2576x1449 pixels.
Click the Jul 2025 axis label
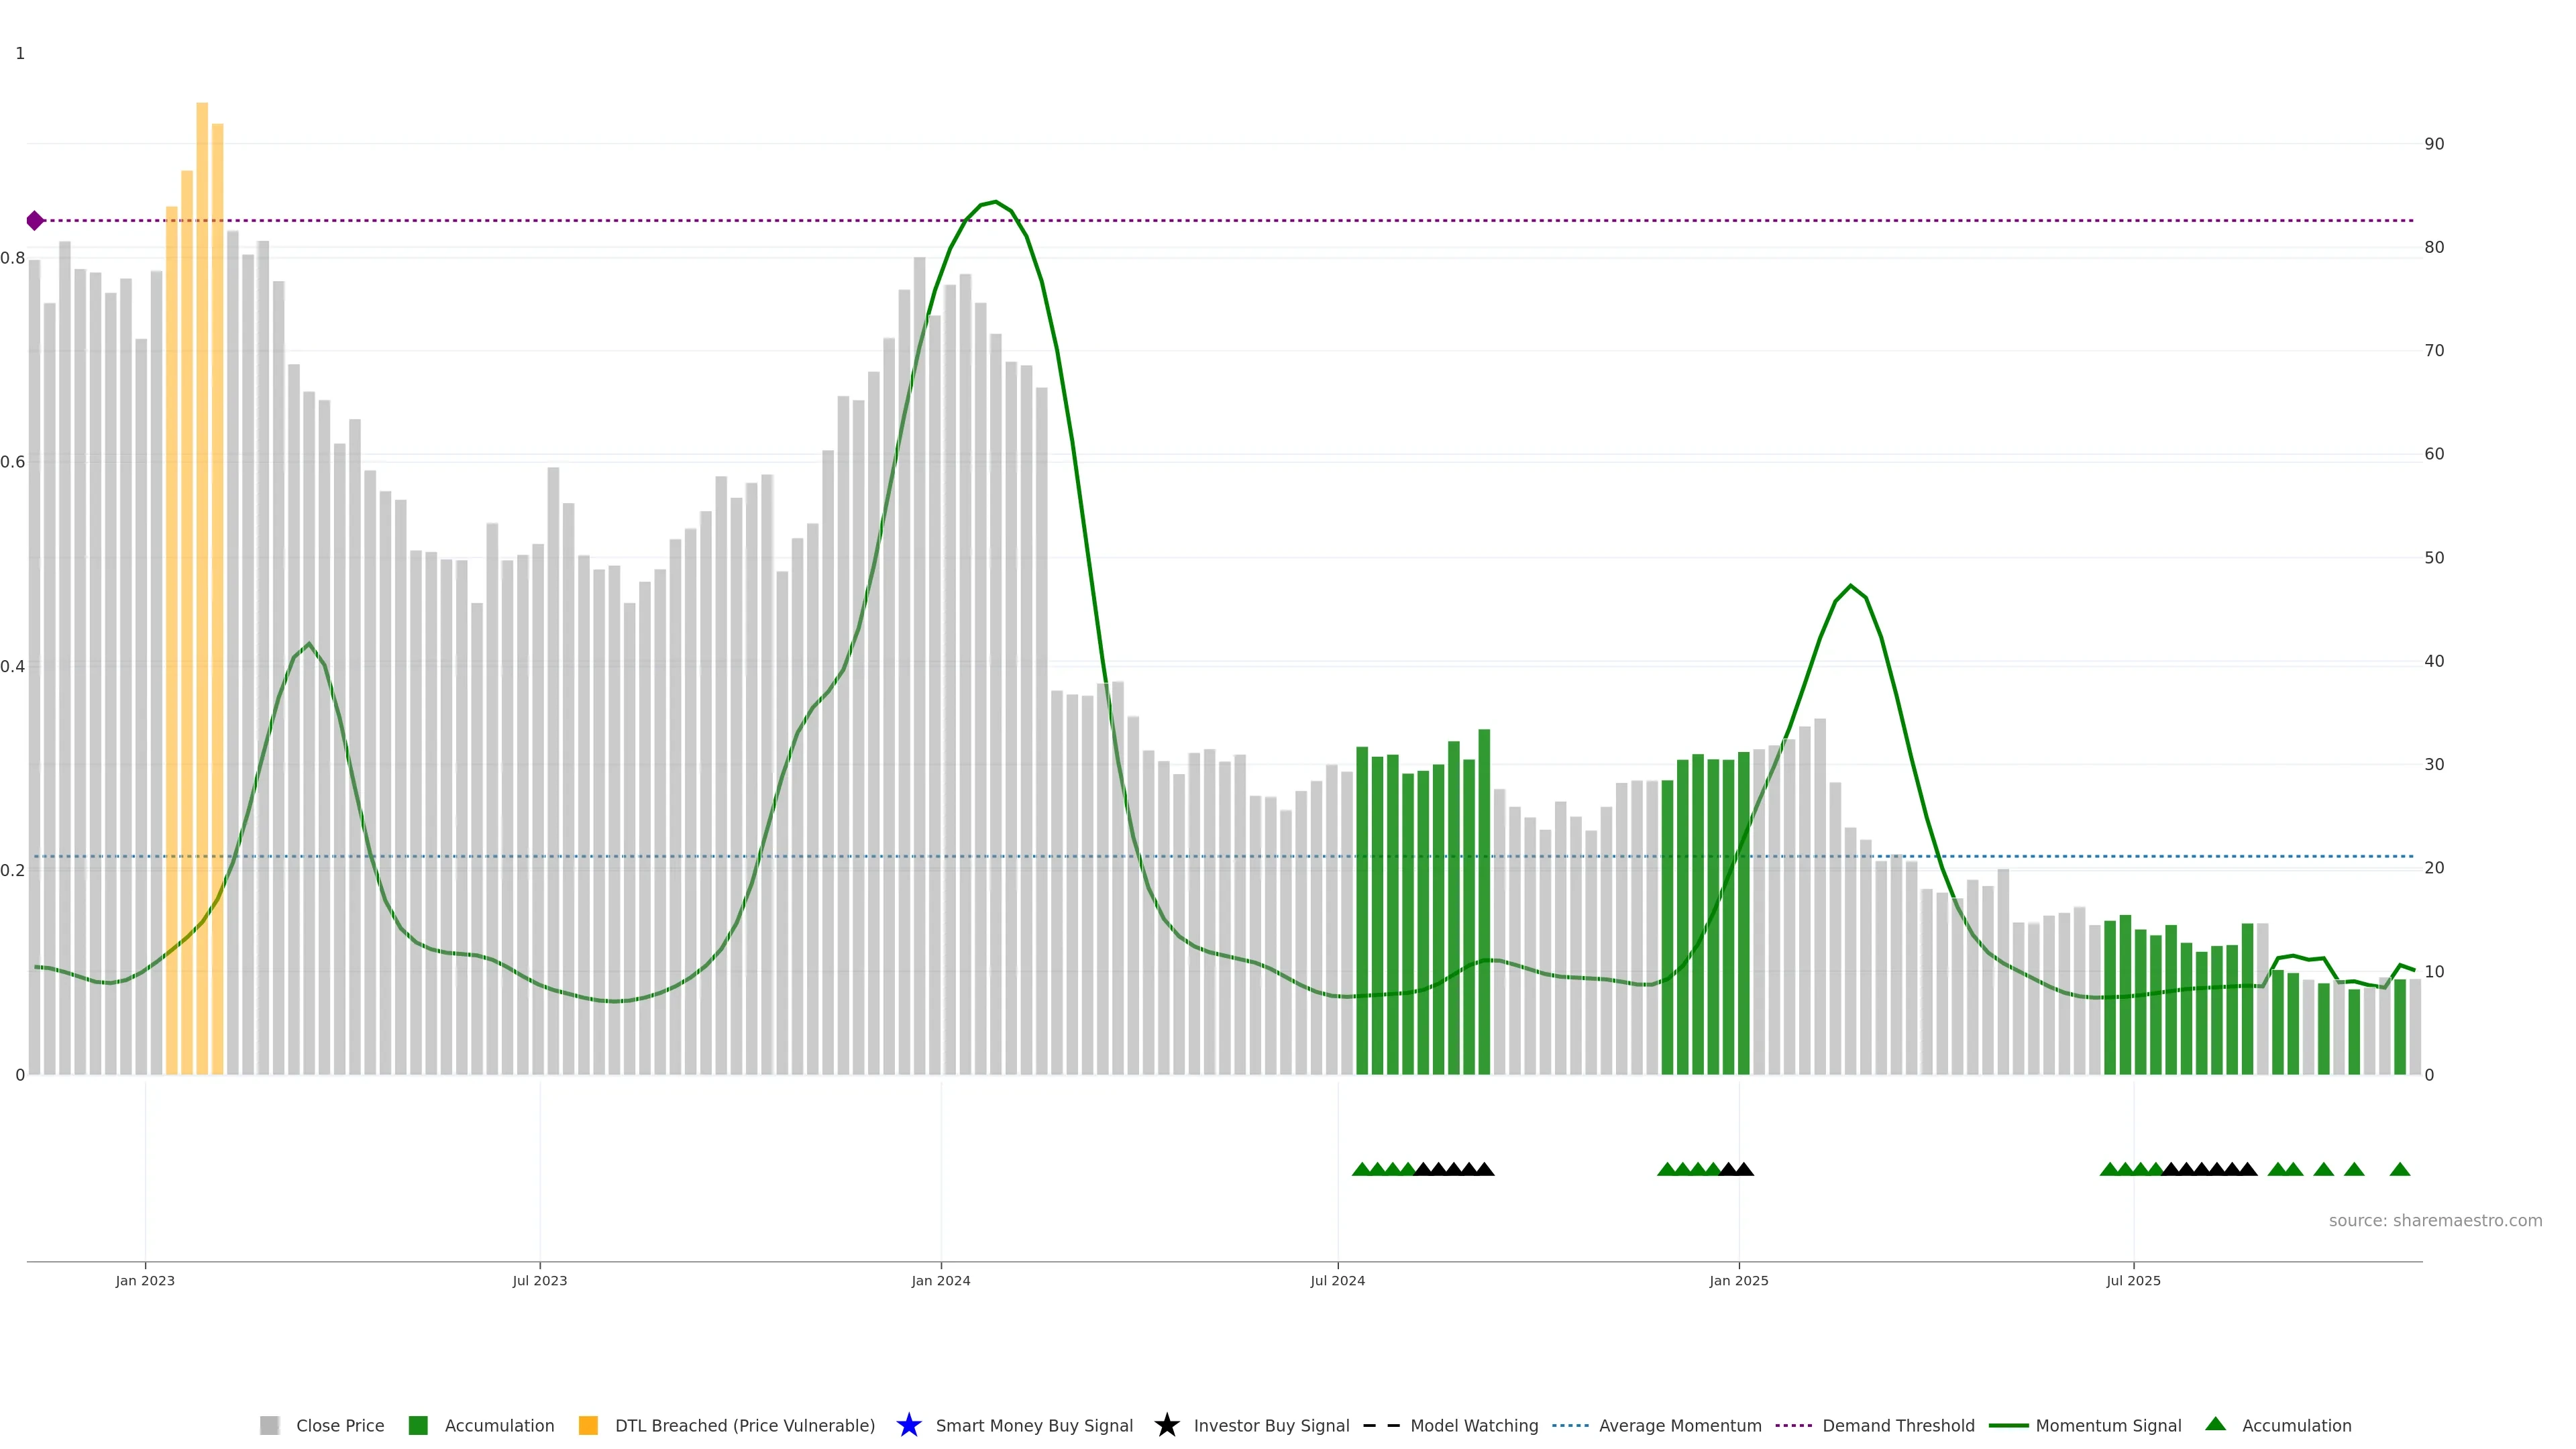2133,1280
